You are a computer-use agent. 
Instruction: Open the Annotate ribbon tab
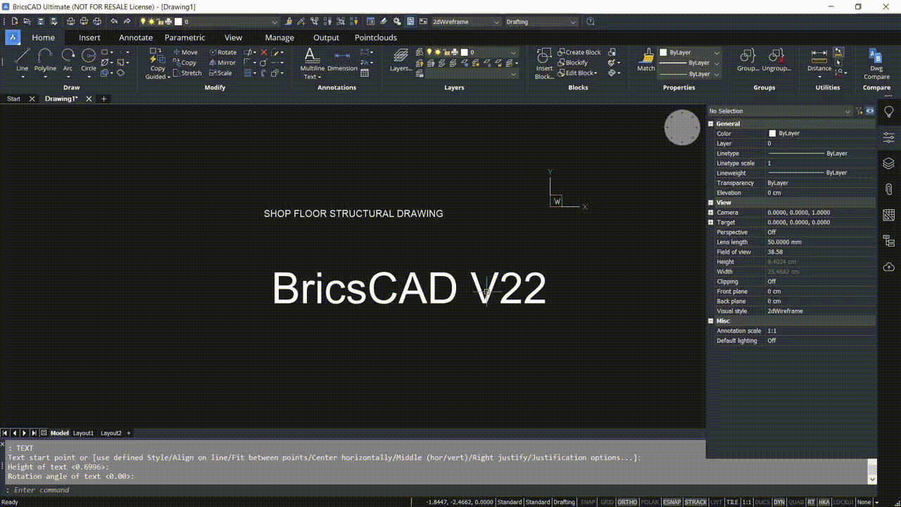click(x=136, y=37)
